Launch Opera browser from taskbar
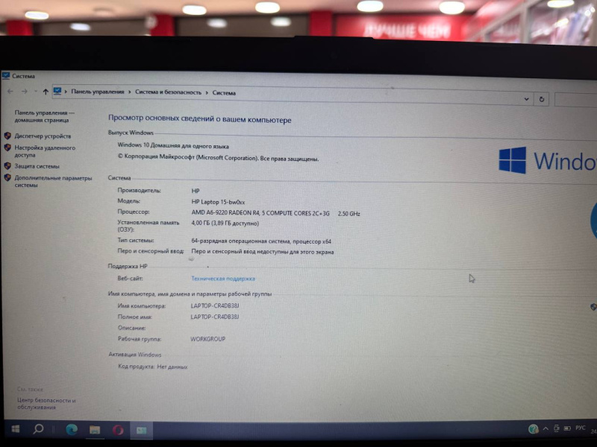Viewport: 597px width, 447px height. point(118,430)
